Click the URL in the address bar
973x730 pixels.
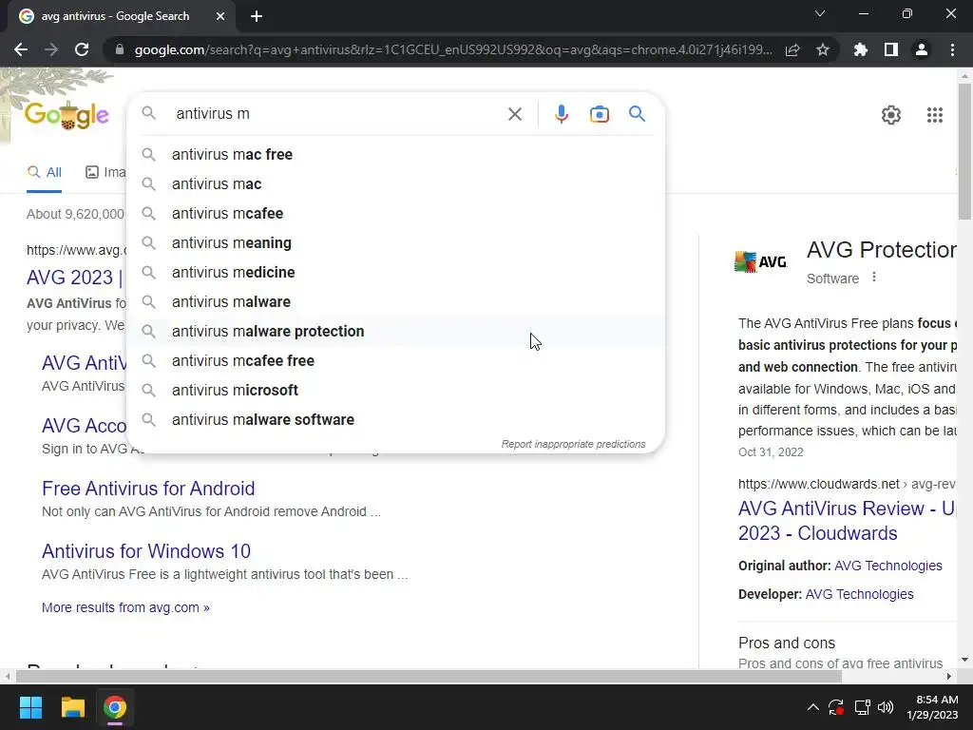pos(453,49)
